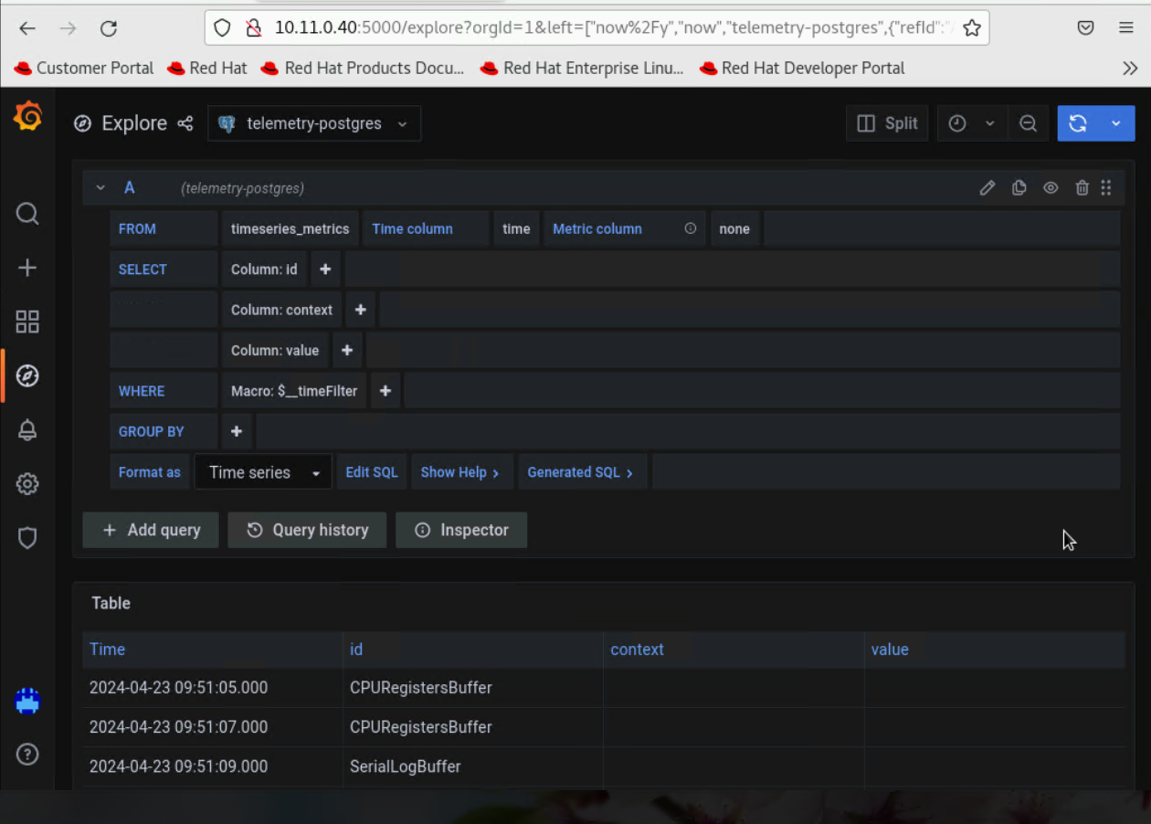Click the Macro: $__timeFilter condition
Screen dimensions: 1151x824
(294, 391)
